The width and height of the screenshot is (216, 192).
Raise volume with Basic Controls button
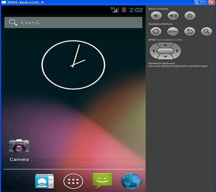point(173,16)
